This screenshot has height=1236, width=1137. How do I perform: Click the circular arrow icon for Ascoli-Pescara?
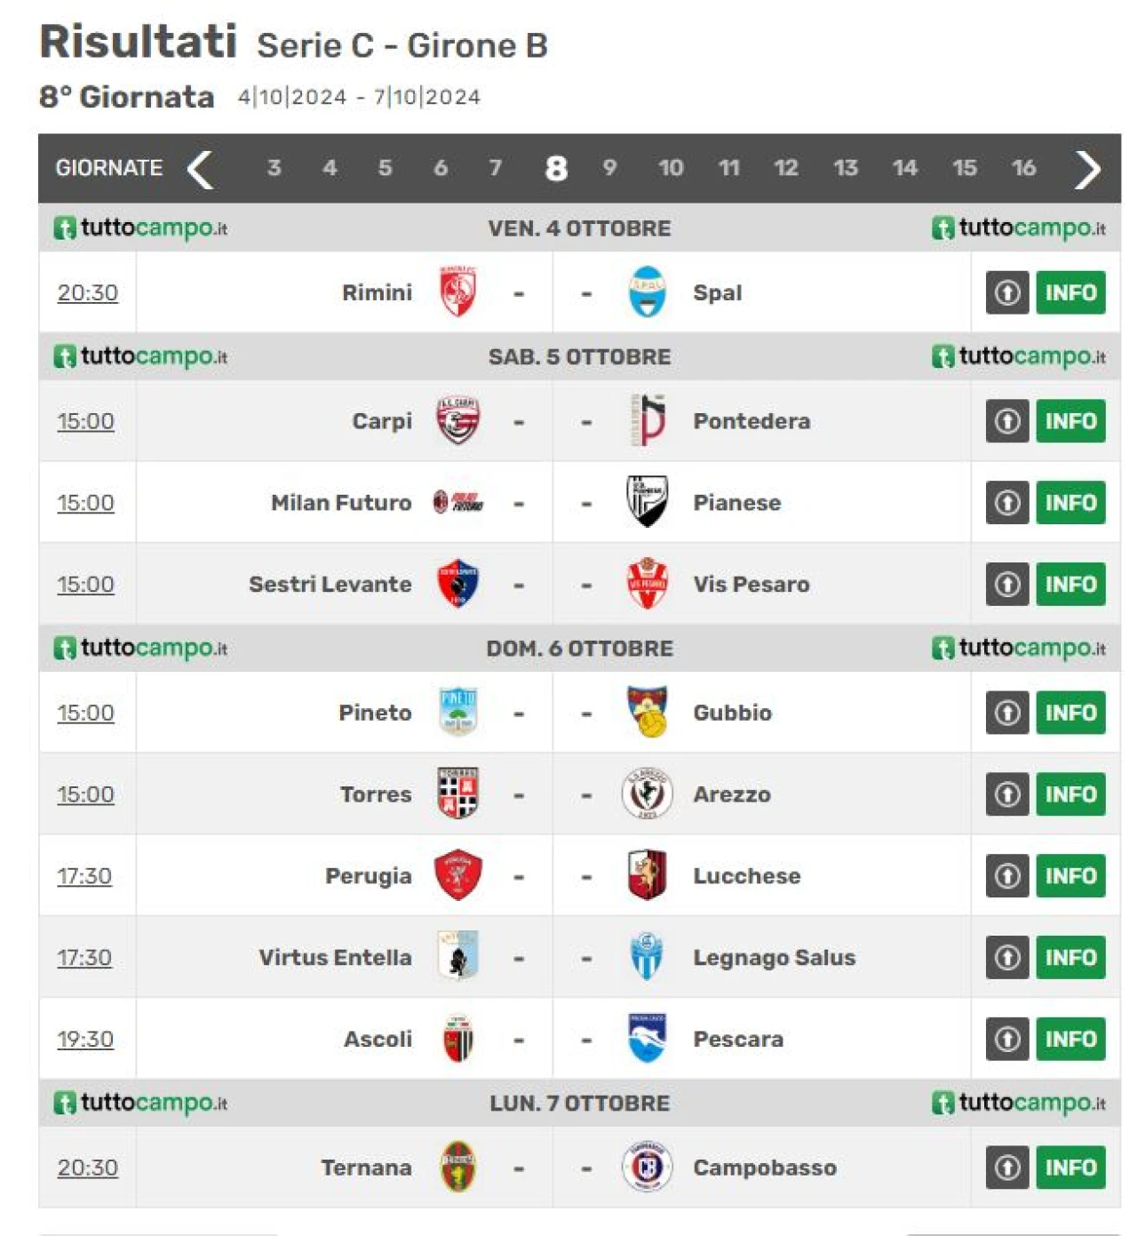coord(1007,1039)
